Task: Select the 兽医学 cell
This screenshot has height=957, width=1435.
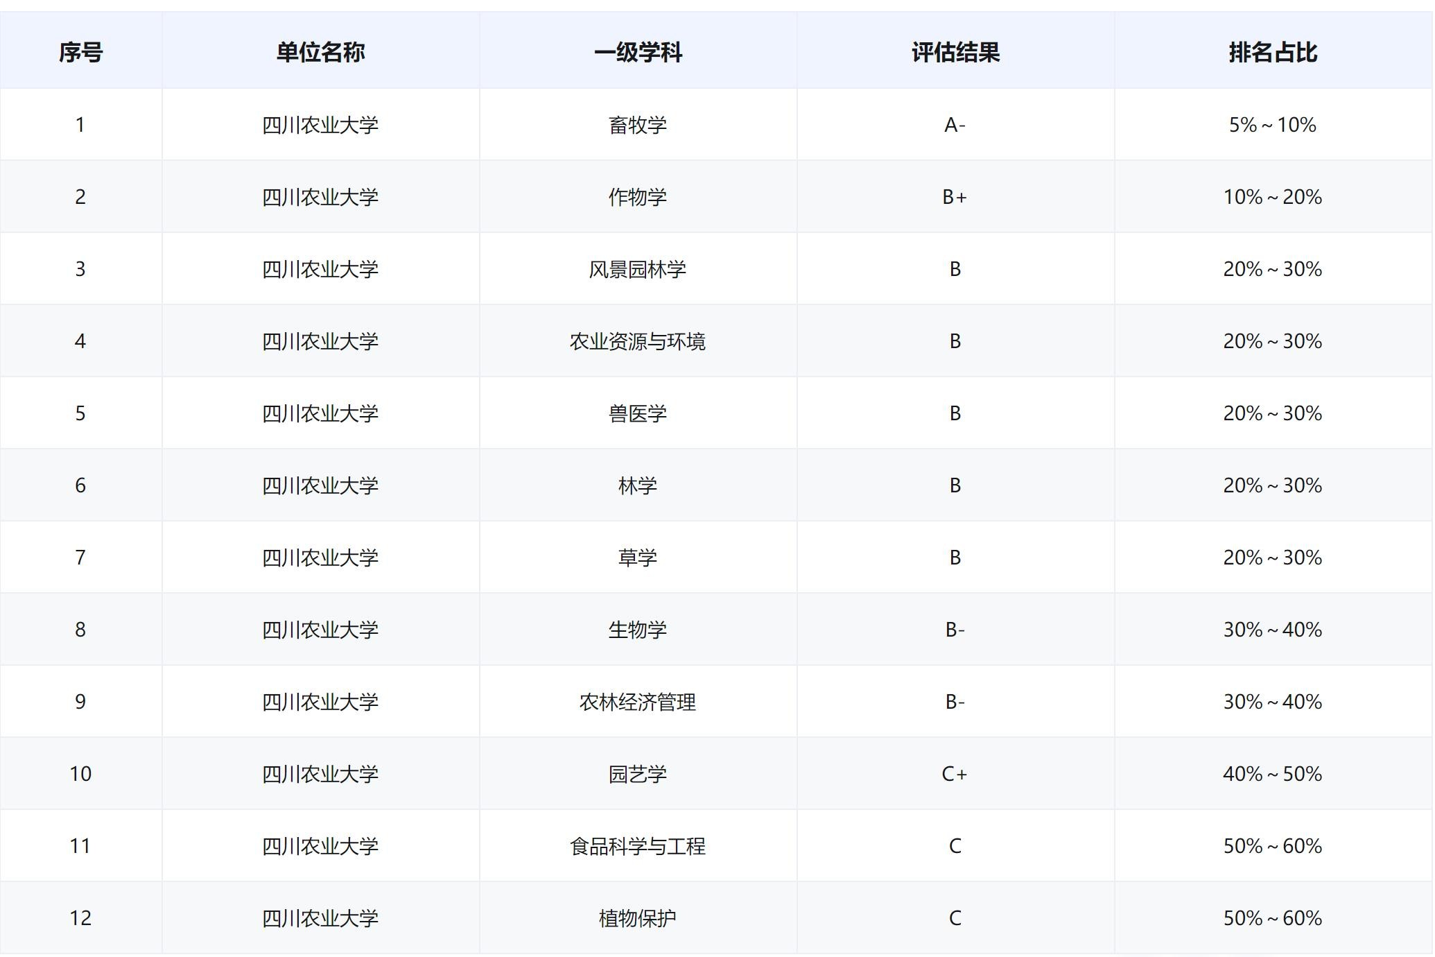Action: [x=638, y=413]
